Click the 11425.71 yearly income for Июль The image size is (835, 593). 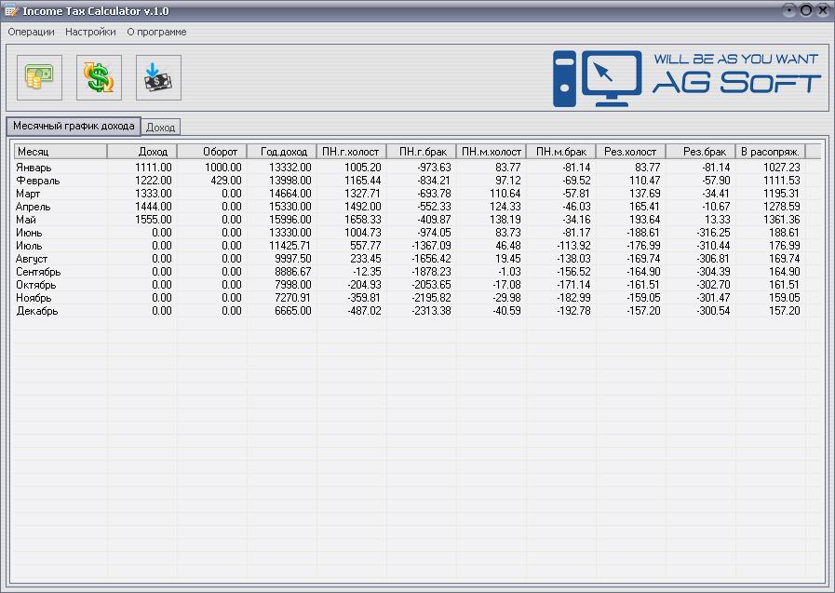tap(290, 246)
